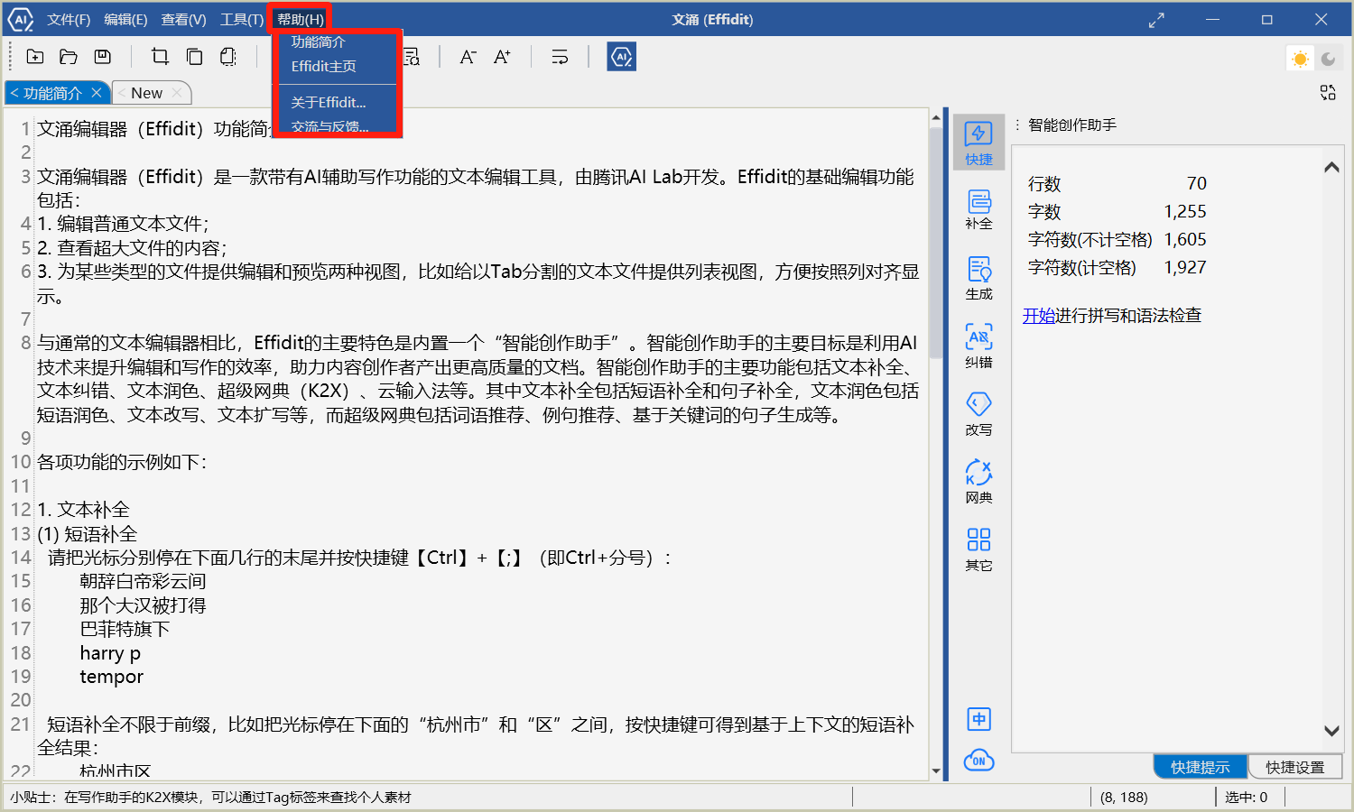
Task: Click the new file toolbar icon
Action: click(35, 57)
